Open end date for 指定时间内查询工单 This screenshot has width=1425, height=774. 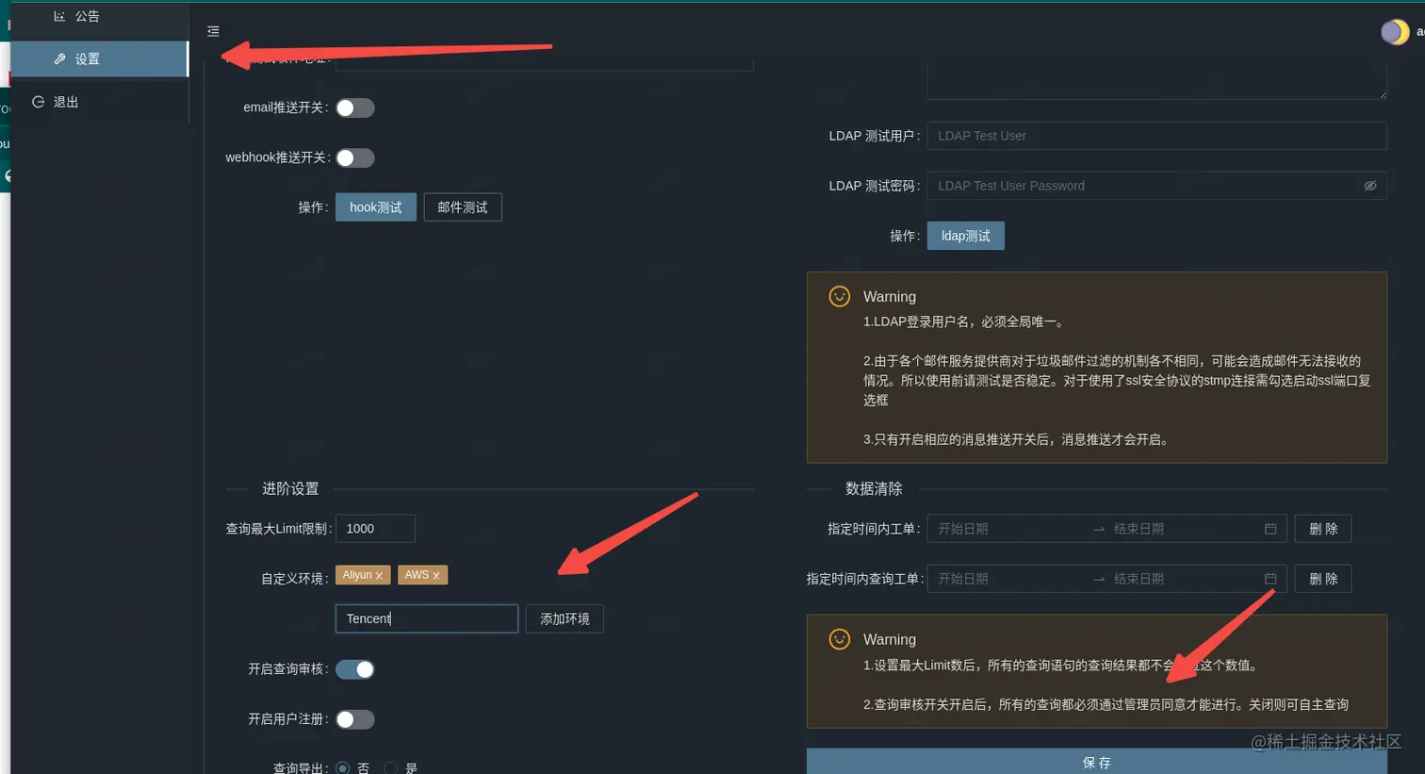coord(1183,579)
